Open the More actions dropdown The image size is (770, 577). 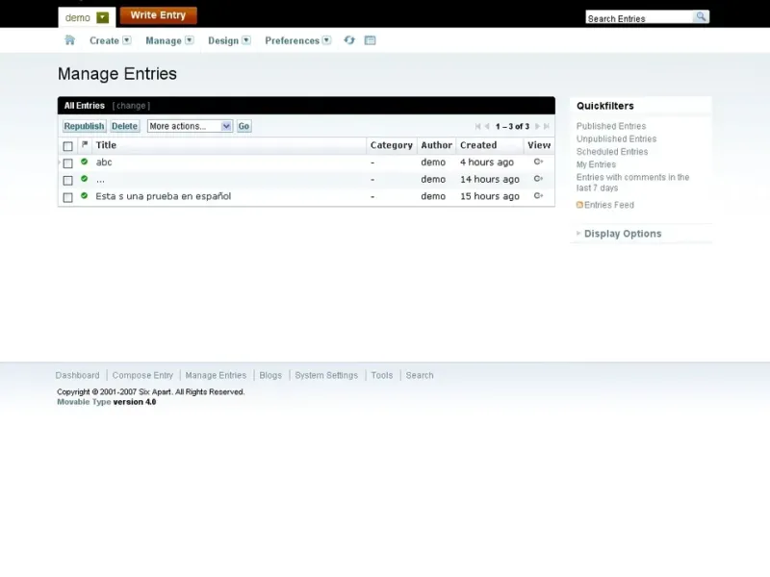tap(190, 126)
